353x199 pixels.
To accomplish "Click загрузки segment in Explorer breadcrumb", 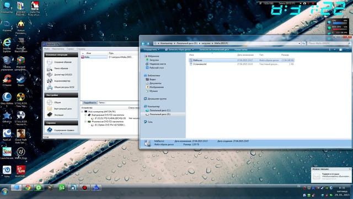I will (x=206, y=43).
